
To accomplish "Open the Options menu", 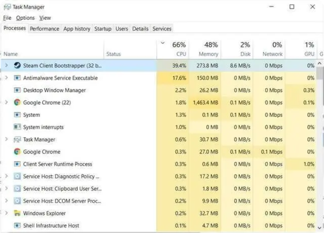I will 25,18.
